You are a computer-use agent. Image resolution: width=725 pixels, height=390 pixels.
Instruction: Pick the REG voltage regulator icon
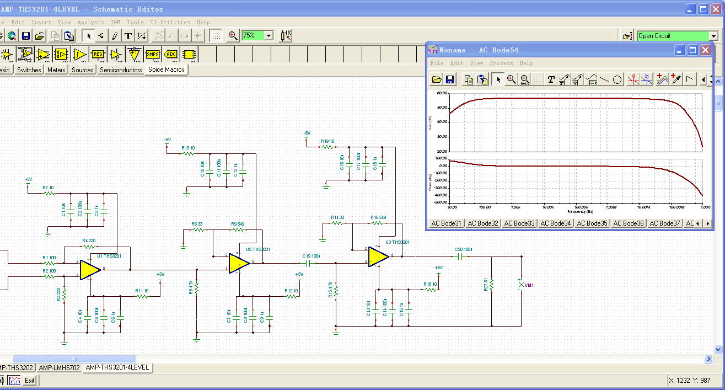pyautogui.click(x=98, y=54)
